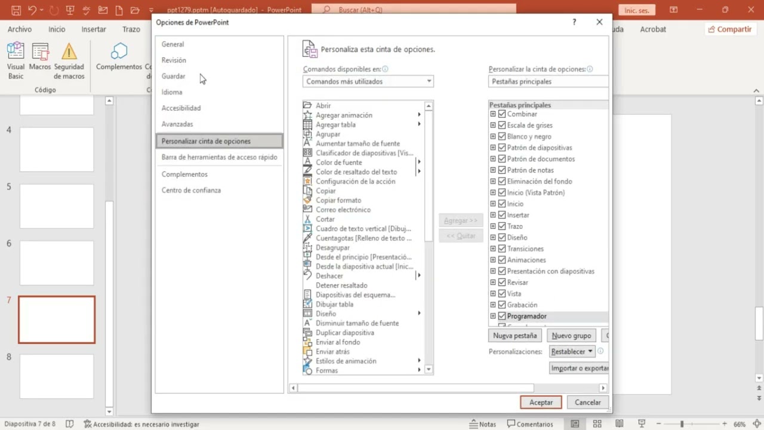Click the Save icon in title bar
This screenshot has height=430, width=764.
(16, 10)
